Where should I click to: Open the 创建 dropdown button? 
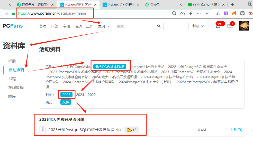click(198, 26)
